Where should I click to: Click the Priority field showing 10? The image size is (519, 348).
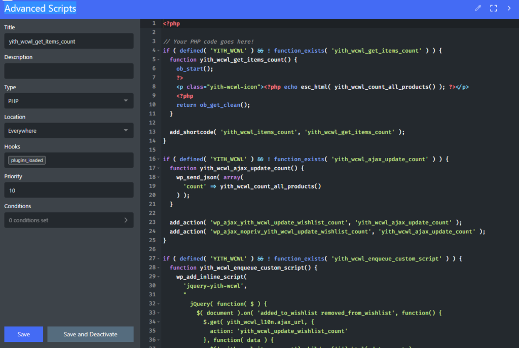pos(68,190)
